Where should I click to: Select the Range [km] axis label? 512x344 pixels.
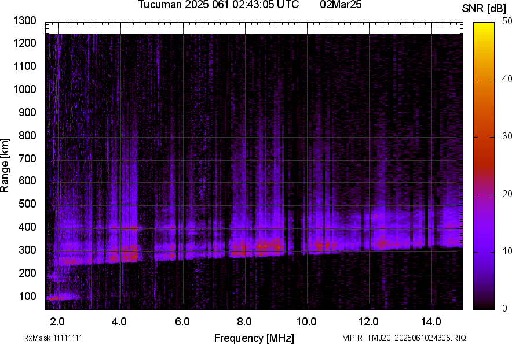click(x=5, y=165)
